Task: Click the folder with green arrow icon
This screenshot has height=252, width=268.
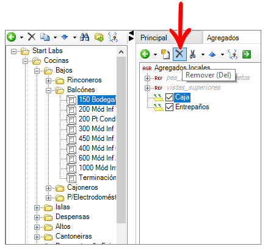Action: pos(99,37)
